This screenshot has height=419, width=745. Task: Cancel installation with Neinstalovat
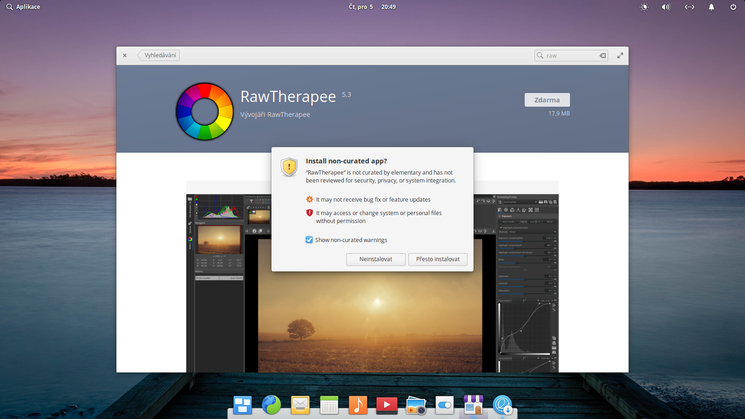pyautogui.click(x=376, y=259)
